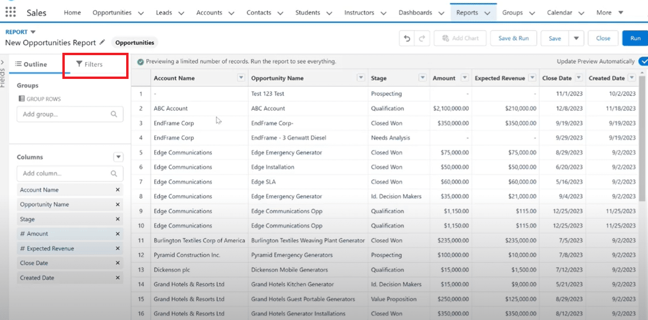Remove the Account Name column with X
This screenshot has width=648, height=320.
pyautogui.click(x=118, y=190)
